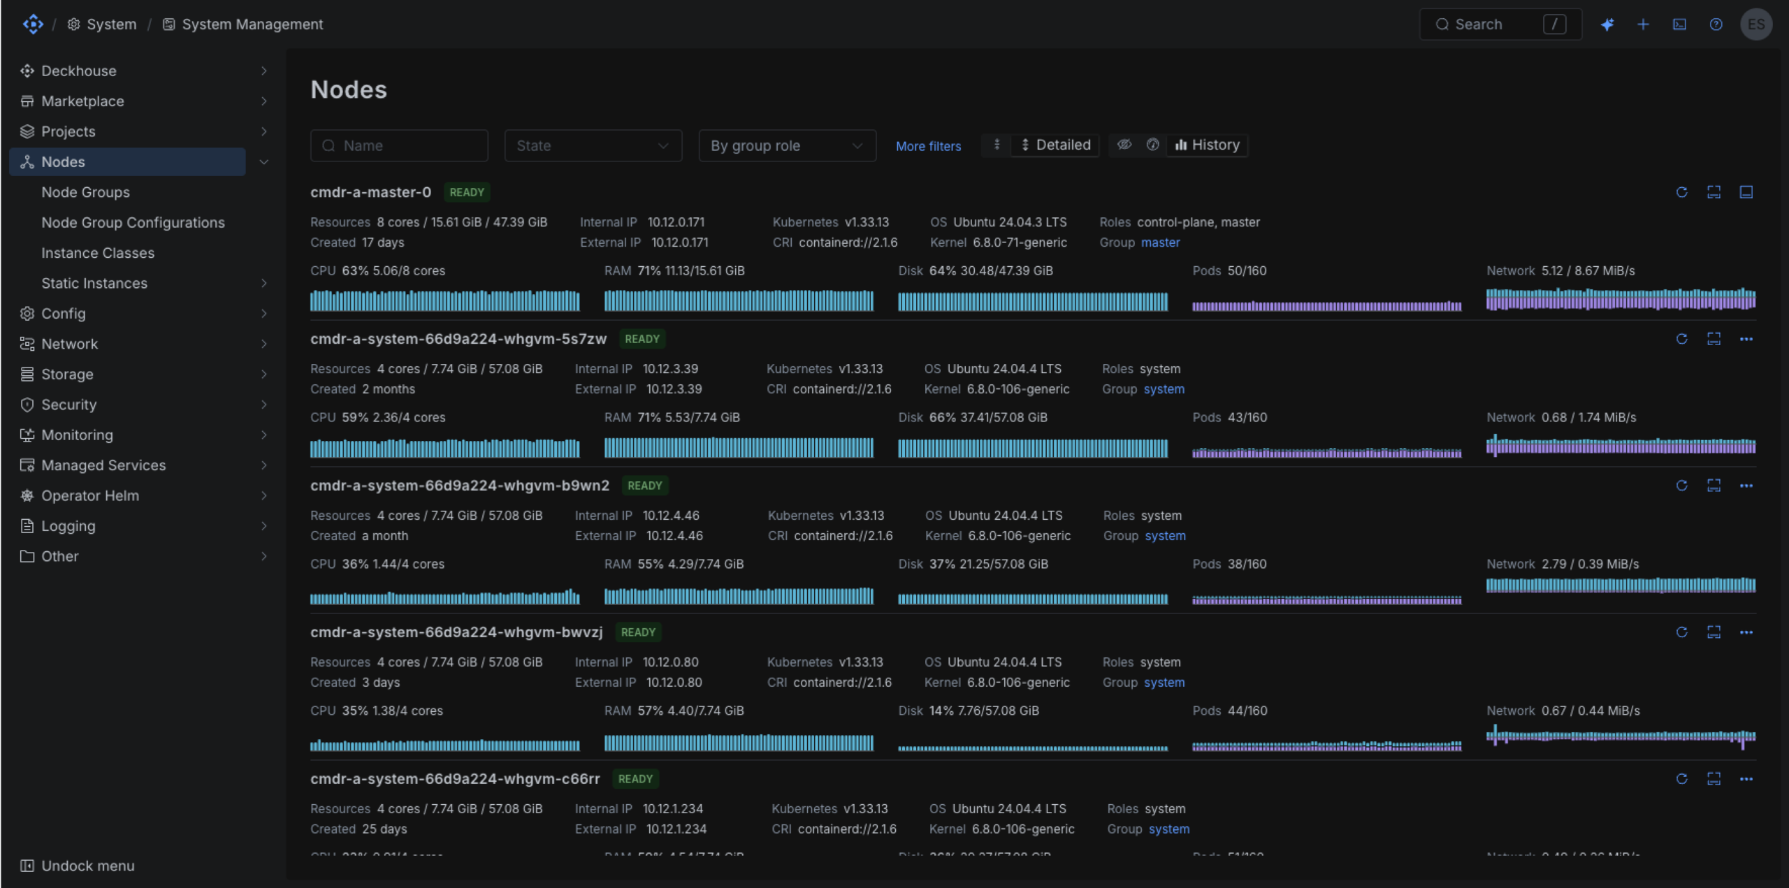
Task: Click the scan icon for whgvm-b9wn2 node
Action: pos(1714,486)
